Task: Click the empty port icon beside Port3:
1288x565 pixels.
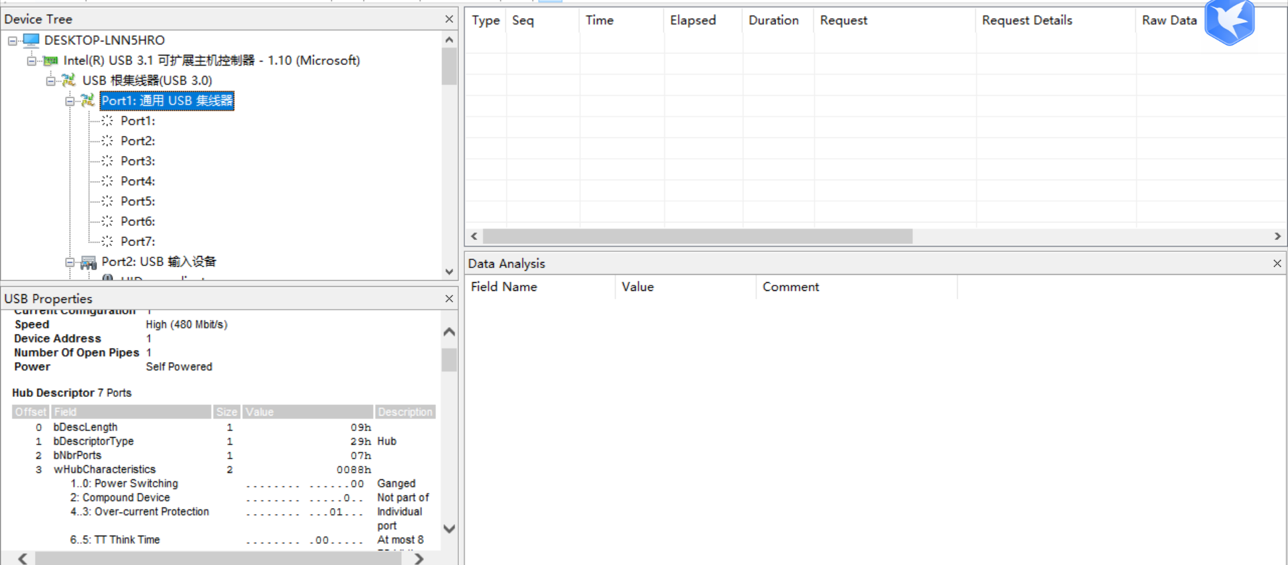Action: 107,161
